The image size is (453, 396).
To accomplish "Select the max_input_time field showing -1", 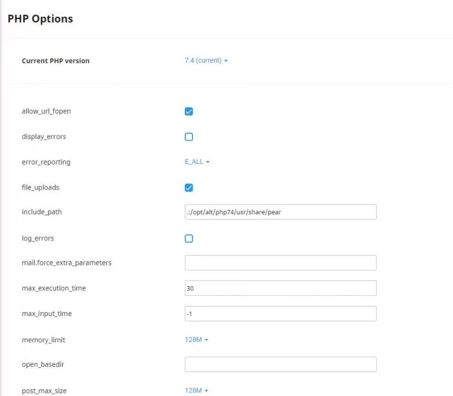I will (281, 314).
